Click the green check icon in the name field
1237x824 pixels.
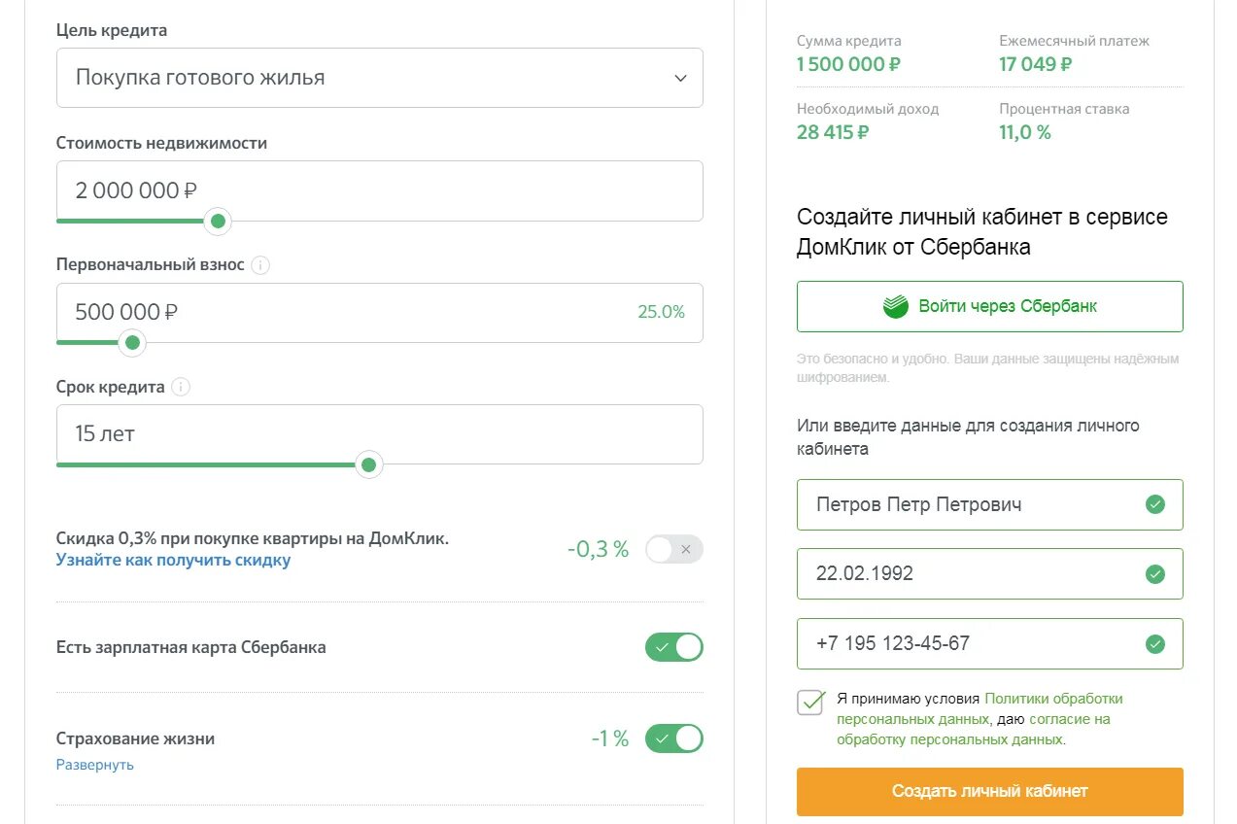pyautogui.click(x=1154, y=504)
